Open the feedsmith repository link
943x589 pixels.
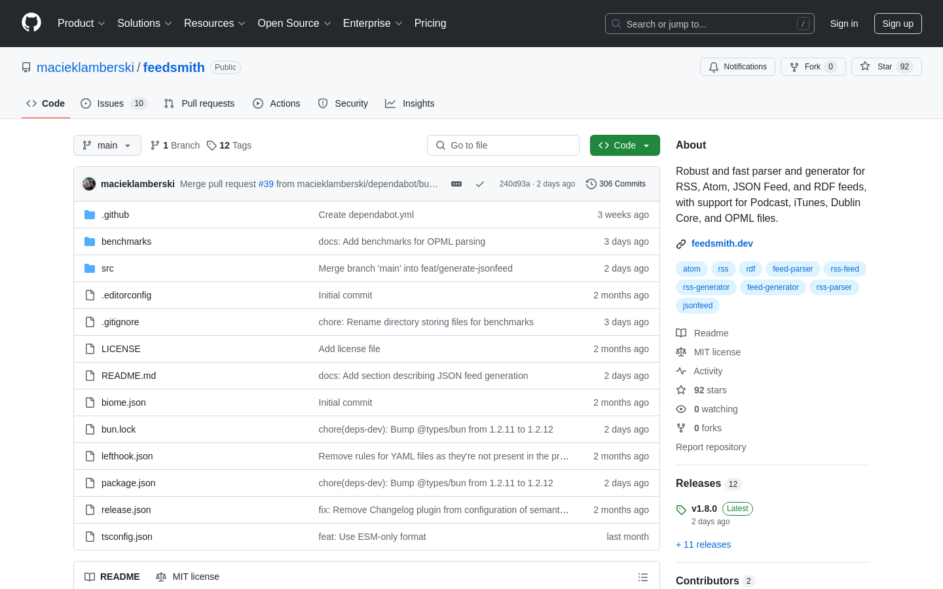click(174, 67)
